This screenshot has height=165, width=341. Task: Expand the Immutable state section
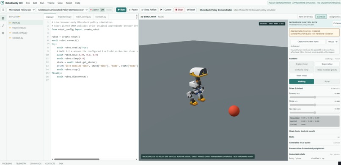click(x=314, y=154)
